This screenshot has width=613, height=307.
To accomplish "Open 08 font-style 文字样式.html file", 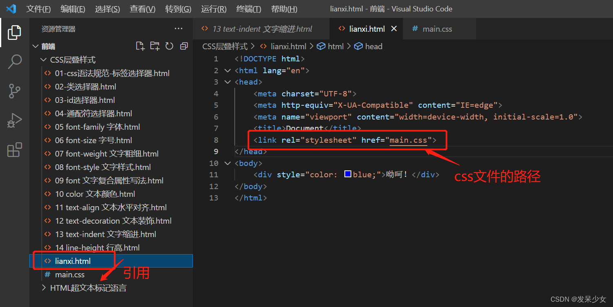I will [103, 167].
